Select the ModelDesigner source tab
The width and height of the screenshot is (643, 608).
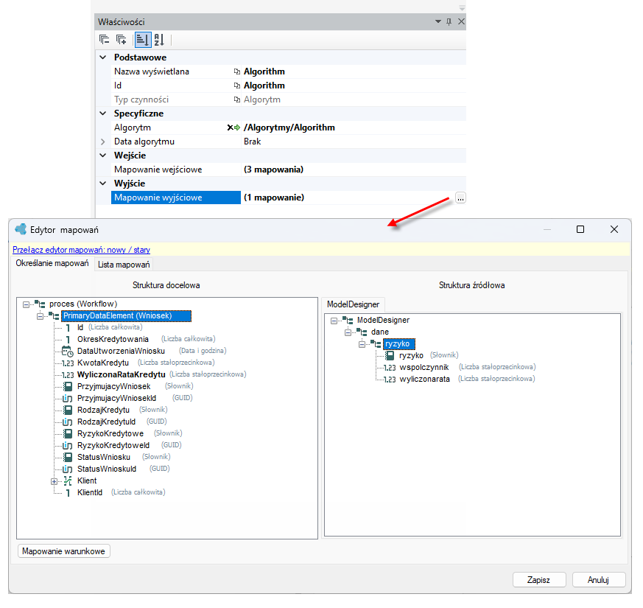(x=353, y=304)
